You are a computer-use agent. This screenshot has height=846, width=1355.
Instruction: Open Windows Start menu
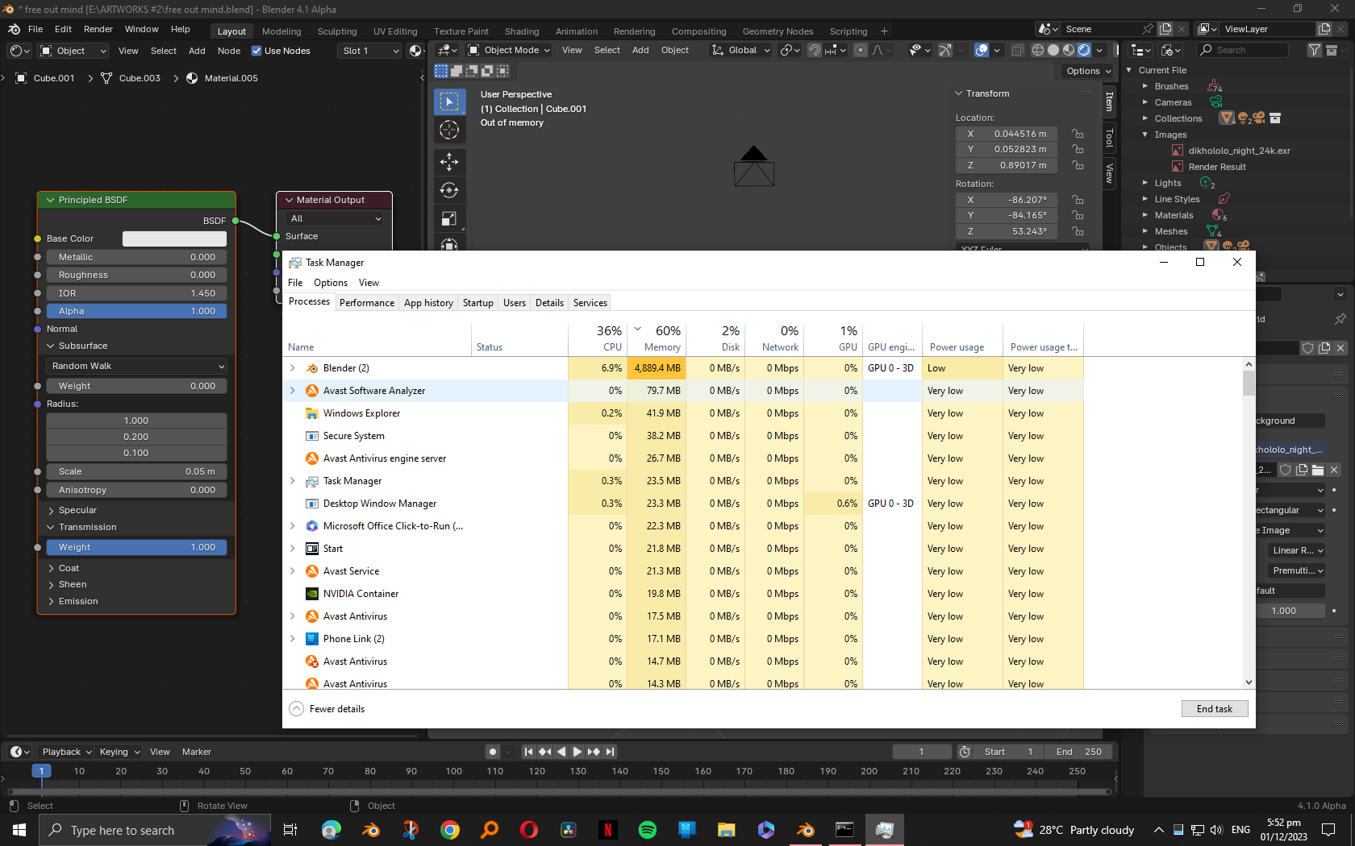pyautogui.click(x=19, y=830)
